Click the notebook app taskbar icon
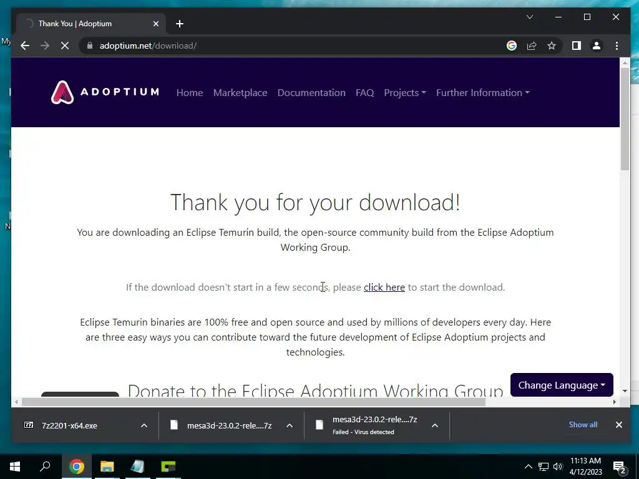639x479 pixels. tap(137, 467)
